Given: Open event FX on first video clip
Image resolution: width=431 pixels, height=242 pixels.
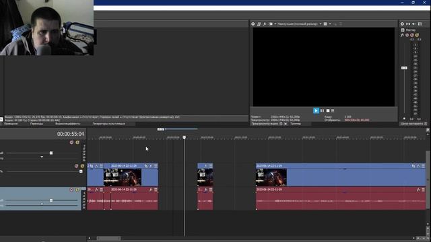Looking at the screenshot, I should pyautogui.click(x=96, y=166).
